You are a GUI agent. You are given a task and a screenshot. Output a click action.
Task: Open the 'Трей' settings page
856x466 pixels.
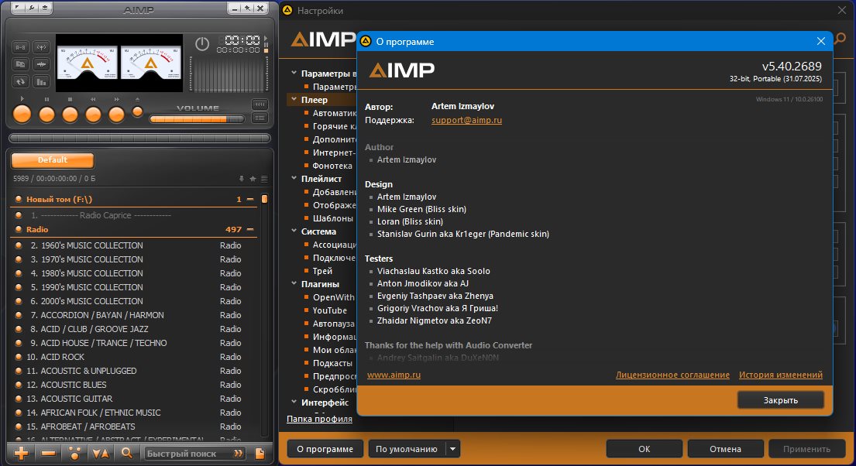coord(322,271)
